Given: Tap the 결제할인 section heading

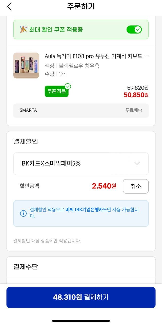Looking at the screenshot, I should point(26,141).
